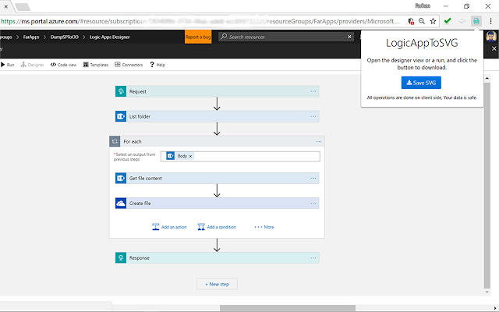Open List folder ellipsis menu

tap(313, 116)
